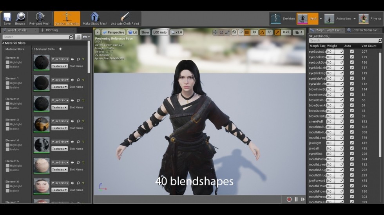The height and width of the screenshot is (215, 384).
Task: Open the Animation editor mode
Action: click(338, 18)
